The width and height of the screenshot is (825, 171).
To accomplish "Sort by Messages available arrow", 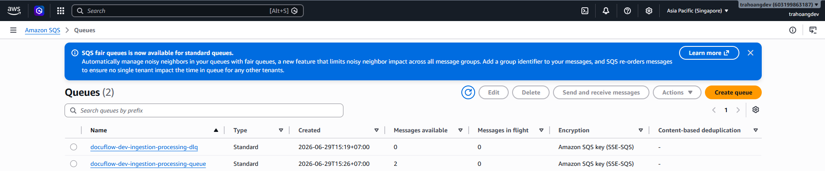I will (460, 130).
